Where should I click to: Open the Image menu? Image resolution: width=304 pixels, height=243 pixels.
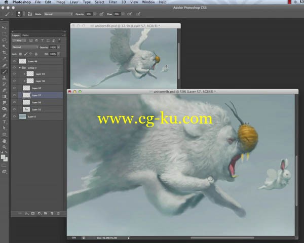pos(60,2)
